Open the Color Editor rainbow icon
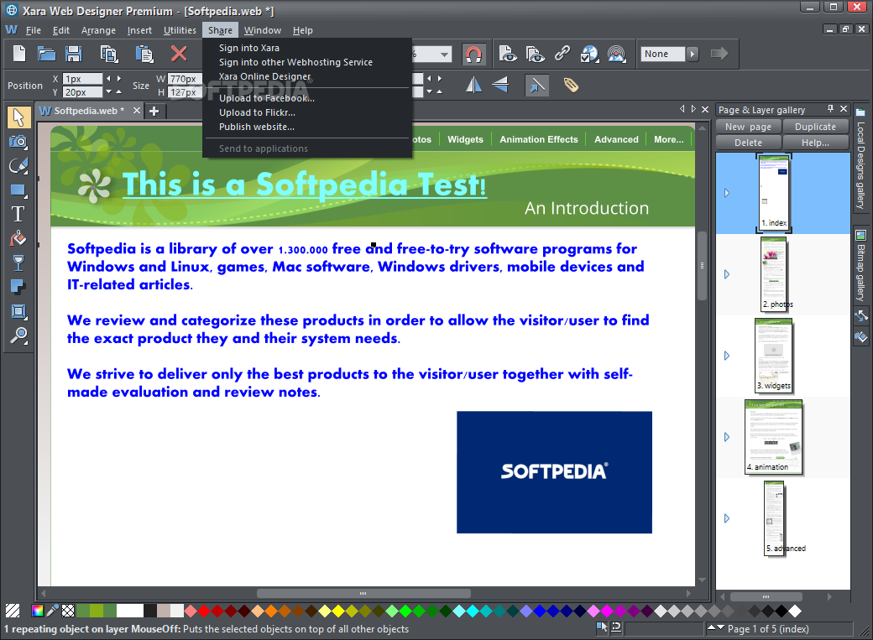 click(38, 611)
